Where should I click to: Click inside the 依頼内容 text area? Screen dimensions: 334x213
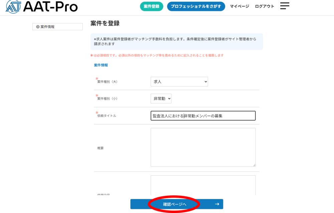click(203, 185)
